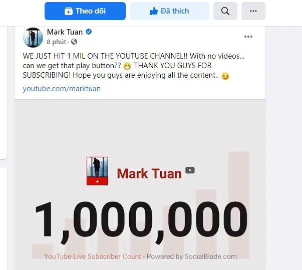Click the square channel avatar in the image
Viewport: 302px width, 270px height.
[97, 171]
